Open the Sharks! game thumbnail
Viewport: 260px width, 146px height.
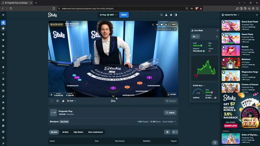[x=231, y=50]
